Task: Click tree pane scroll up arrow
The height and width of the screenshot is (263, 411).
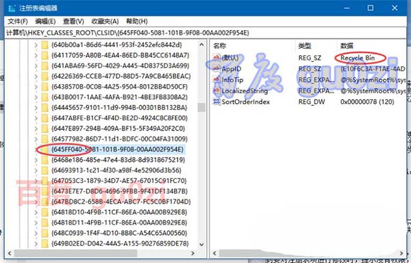Action: click(201, 44)
